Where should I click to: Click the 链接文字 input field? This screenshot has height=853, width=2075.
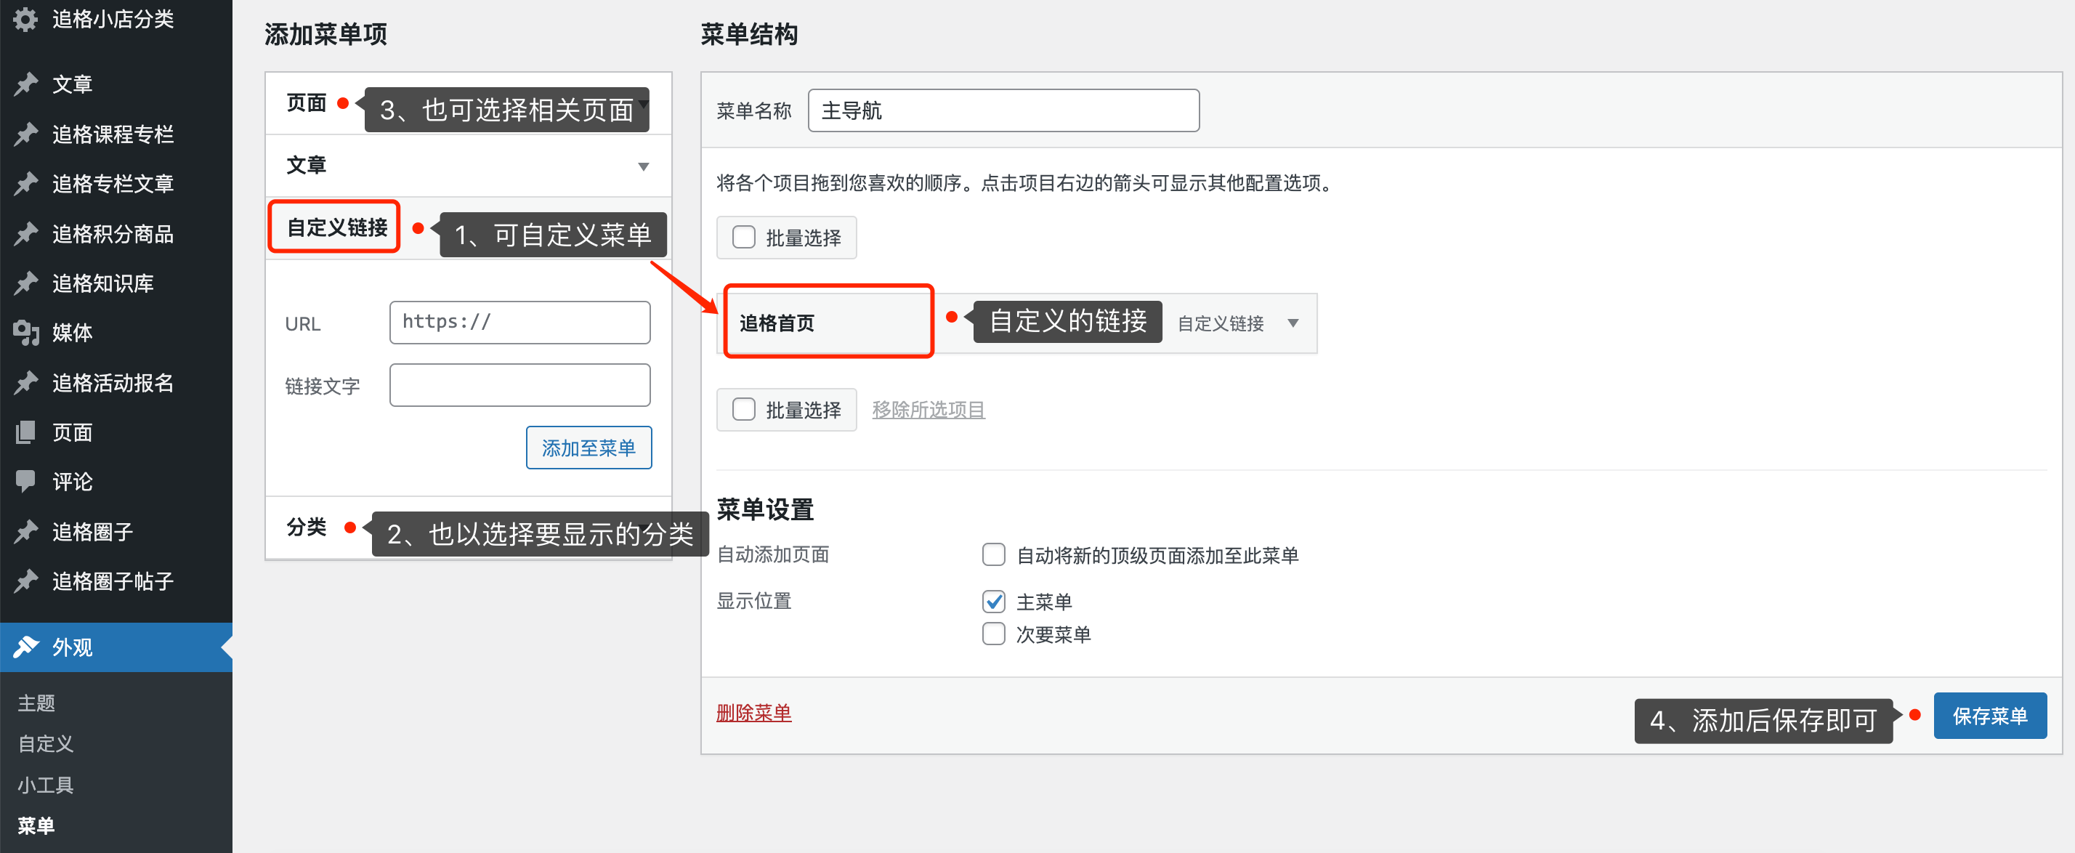[x=519, y=385]
